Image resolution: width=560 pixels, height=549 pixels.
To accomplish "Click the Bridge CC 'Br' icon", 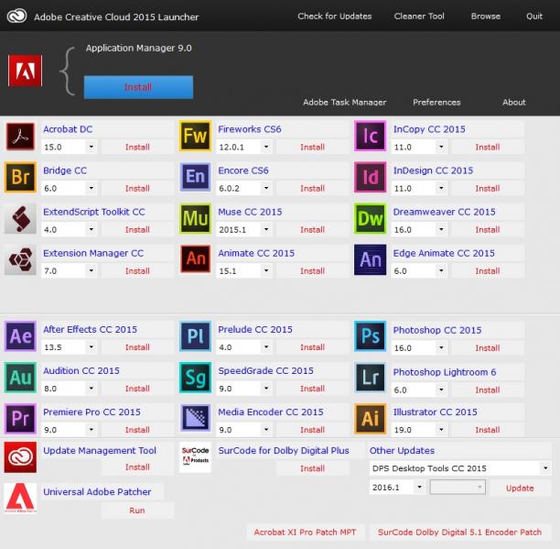I will 20,177.
